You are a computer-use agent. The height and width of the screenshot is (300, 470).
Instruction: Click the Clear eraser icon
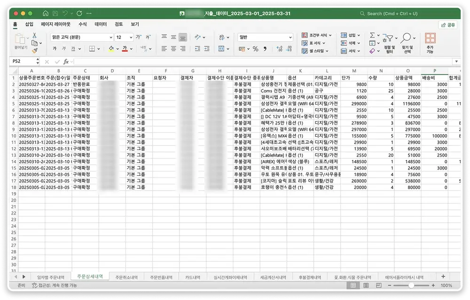click(x=372, y=51)
